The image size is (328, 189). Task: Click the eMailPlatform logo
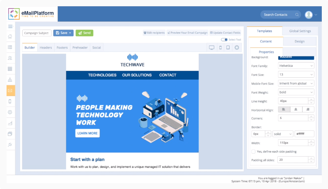click(31, 14)
